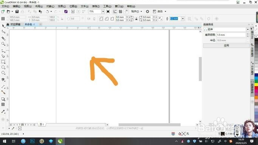258x145 pixels.
Task: Click the horizontal scrollbar thumb of canvas
Action: (150, 125)
